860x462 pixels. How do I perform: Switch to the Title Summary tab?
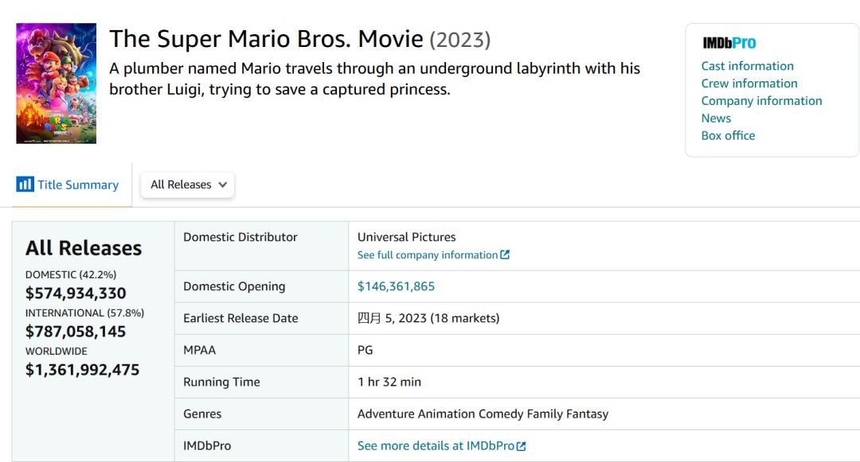77,184
